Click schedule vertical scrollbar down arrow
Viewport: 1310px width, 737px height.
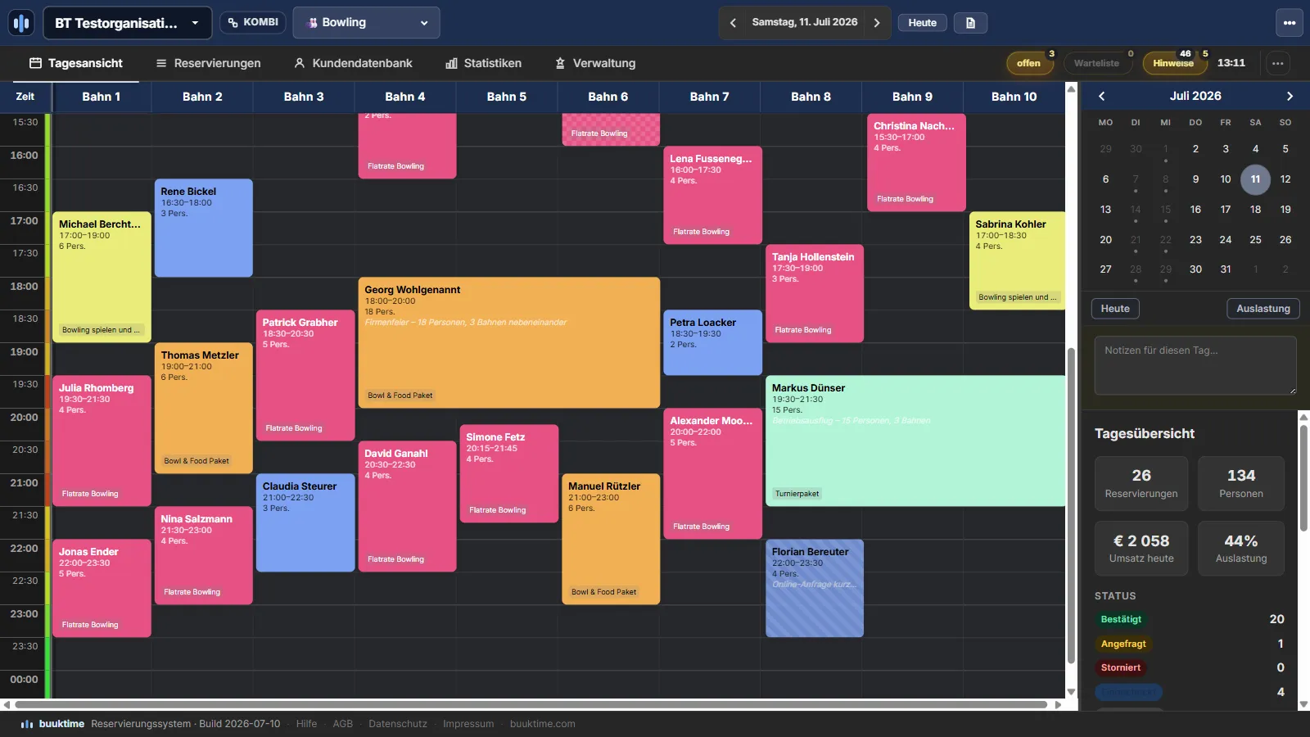(1071, 692)
